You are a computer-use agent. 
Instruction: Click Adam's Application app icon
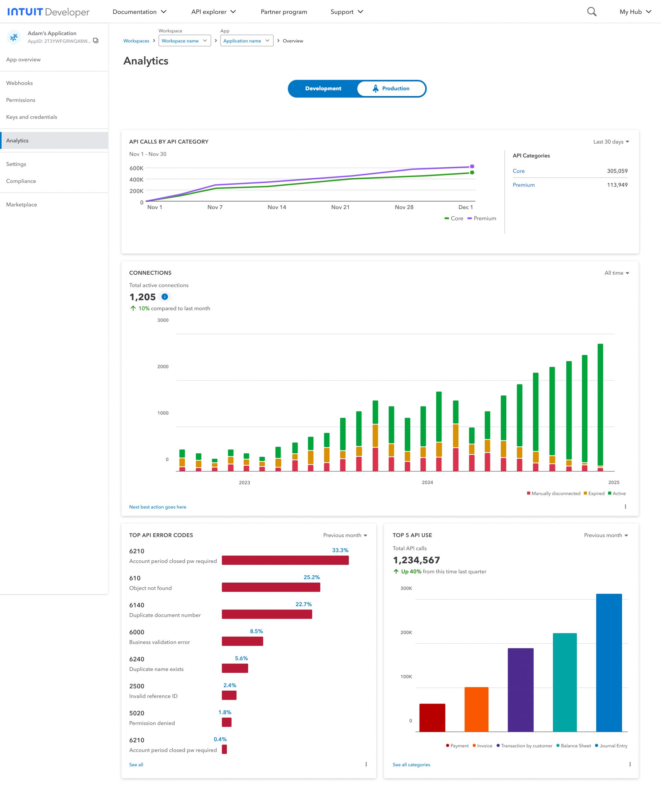14,37
